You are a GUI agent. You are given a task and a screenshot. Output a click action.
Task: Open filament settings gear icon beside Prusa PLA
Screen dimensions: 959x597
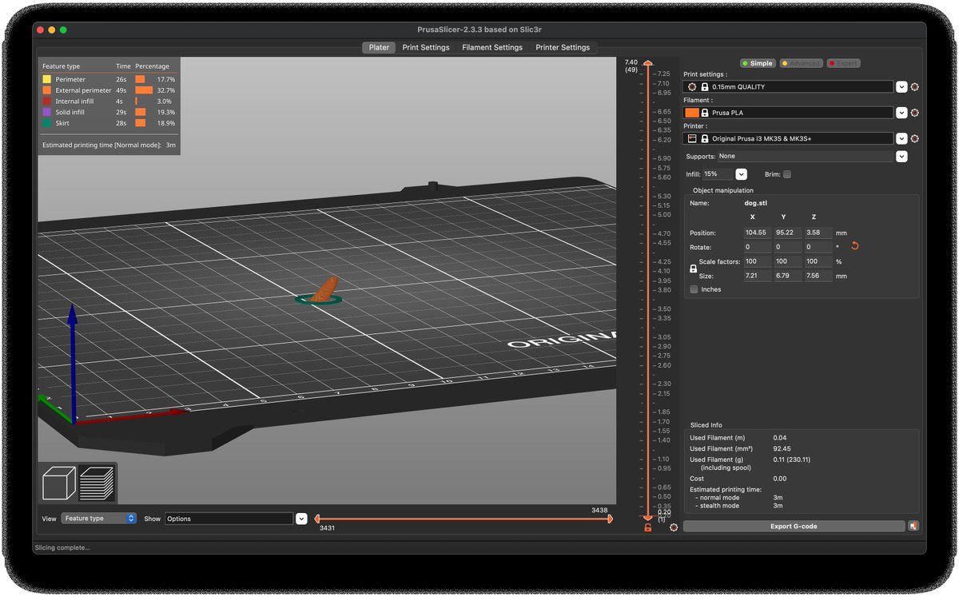[x=915, y=113]
